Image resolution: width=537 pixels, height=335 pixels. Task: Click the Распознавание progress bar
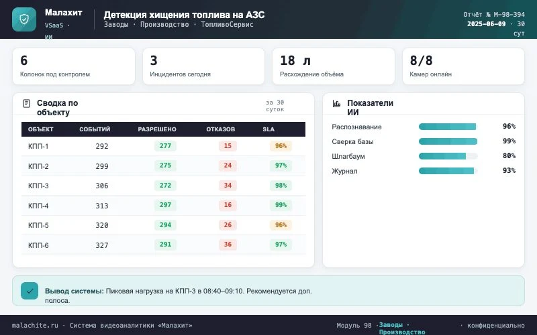tap(448, 127)
